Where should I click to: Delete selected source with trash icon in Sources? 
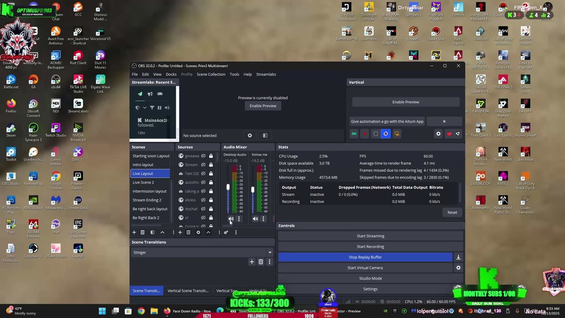coord(188,232)
